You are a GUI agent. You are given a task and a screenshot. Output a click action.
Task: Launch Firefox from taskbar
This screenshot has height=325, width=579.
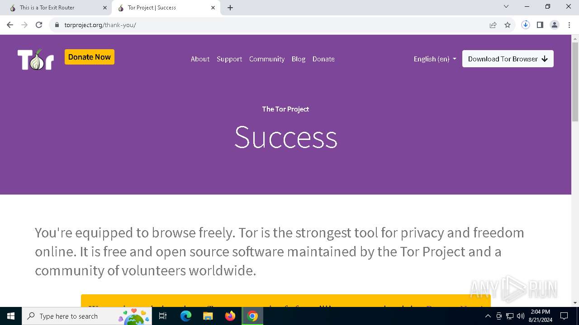[230, 316]
